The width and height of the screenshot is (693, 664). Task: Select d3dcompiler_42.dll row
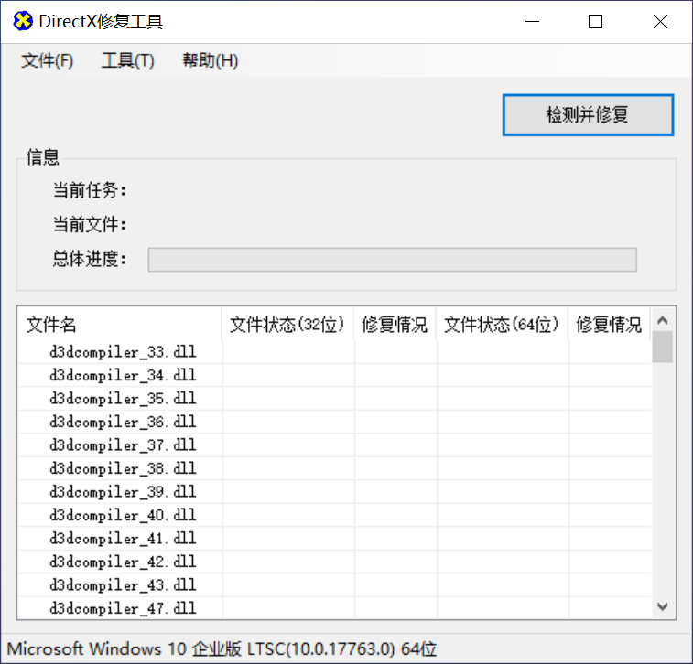click(x=334, y=562)
